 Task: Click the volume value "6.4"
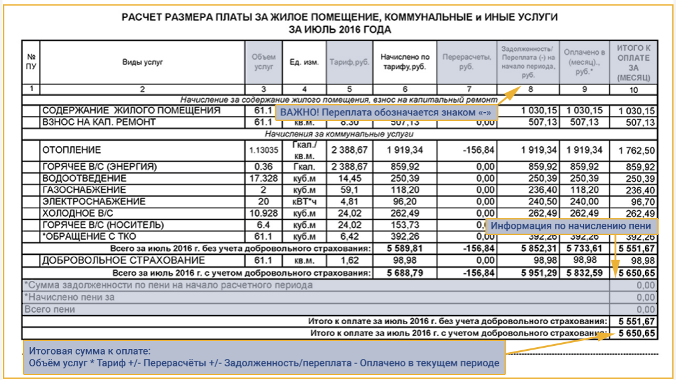click(x=263, y=224)
